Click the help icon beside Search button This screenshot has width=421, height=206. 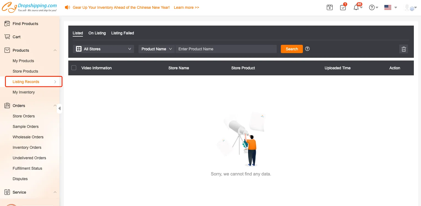pos(308,49)
